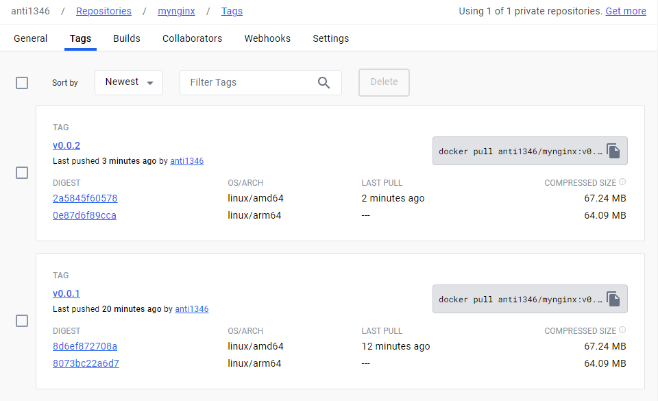658x401 pixels.
Task: Open the Newest sort dropdown
Action: pyautogui.click(x=129, y=83)
